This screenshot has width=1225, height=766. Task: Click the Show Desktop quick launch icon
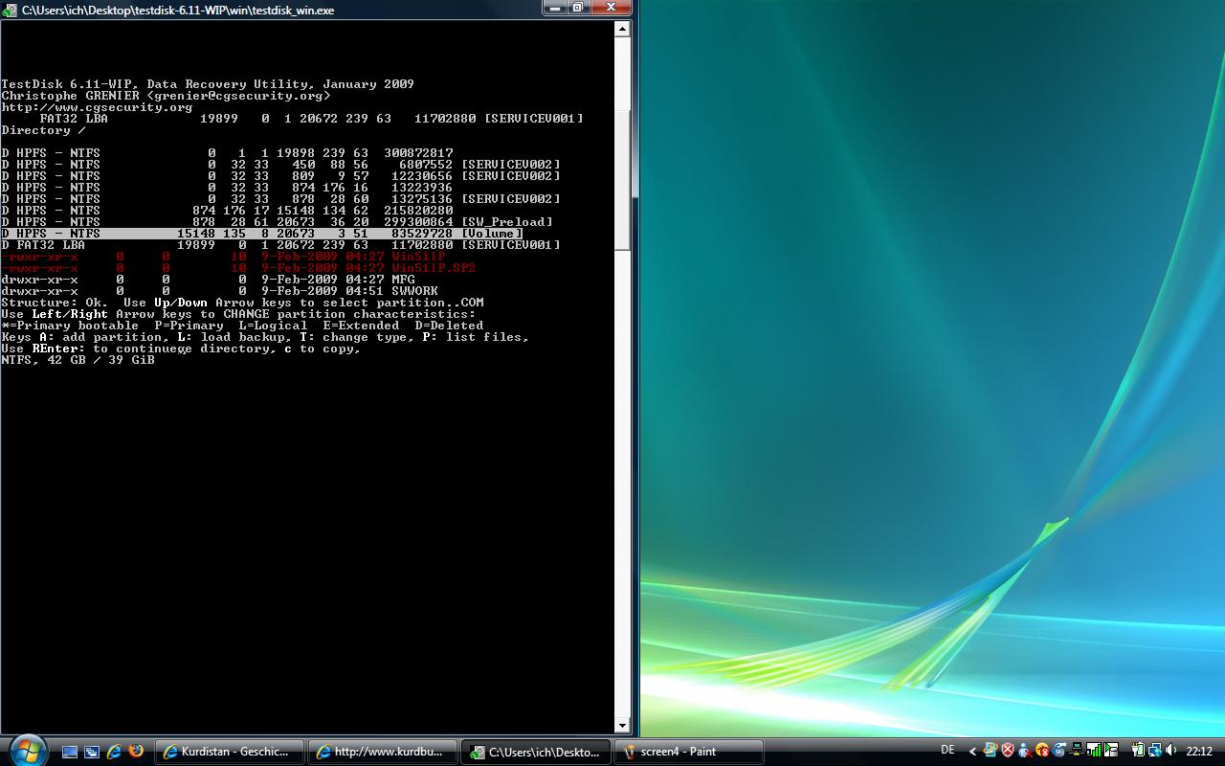[x=70, y=752]
